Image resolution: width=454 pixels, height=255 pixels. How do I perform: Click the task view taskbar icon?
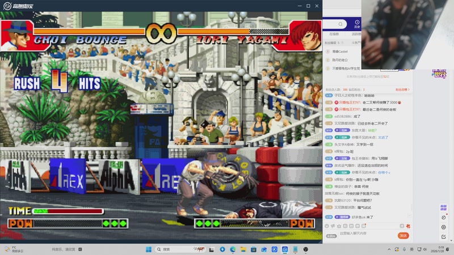(212, 249)
